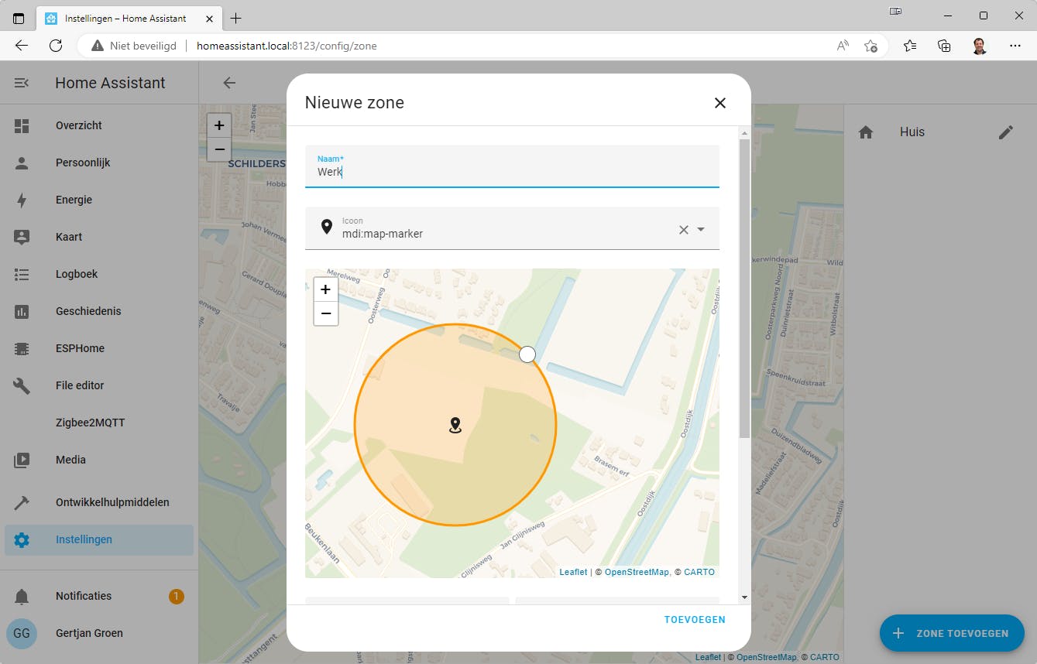Open Ontwikkelhulpmiddelen hammer icon
Screen dimensions: 1037x664
[x=22, y=502]
